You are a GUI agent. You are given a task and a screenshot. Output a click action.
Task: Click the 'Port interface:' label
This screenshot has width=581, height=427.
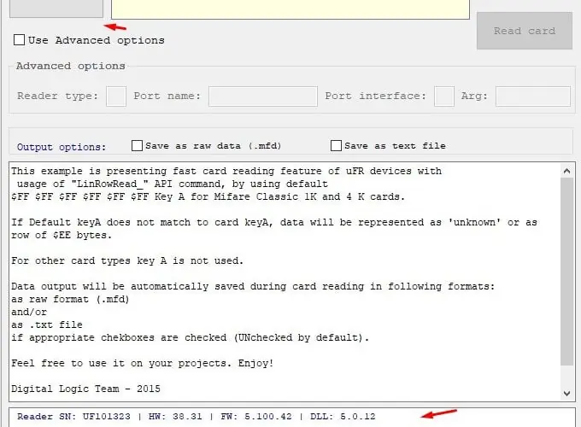(x=376, y=96)
